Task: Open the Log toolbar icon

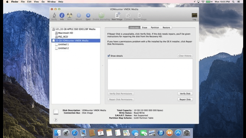Action: (x=194, y=16)
